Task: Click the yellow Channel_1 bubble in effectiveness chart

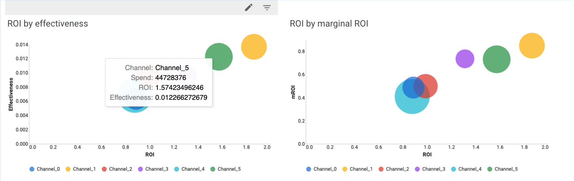Action: tap(254, 47)
